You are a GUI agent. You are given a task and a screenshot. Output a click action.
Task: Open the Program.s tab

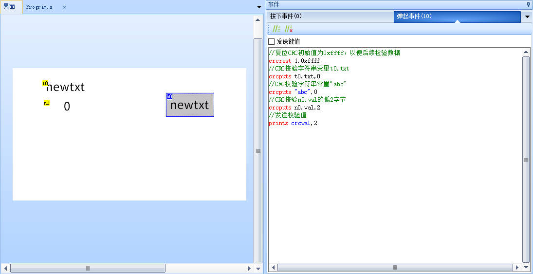coord(39,7)
